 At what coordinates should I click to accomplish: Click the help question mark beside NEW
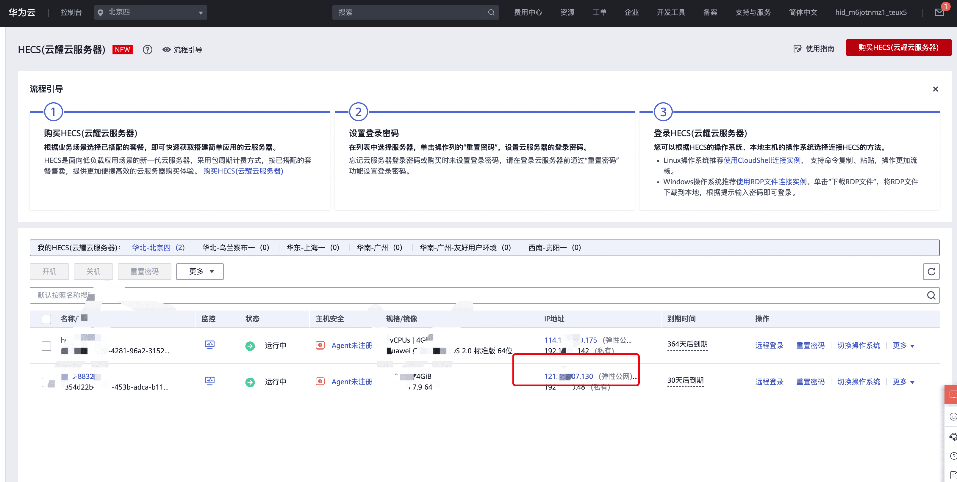[x=148, y=50]
